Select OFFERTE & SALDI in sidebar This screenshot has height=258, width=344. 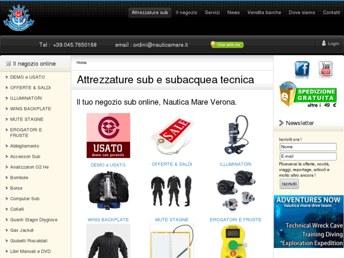coord(30,88)
